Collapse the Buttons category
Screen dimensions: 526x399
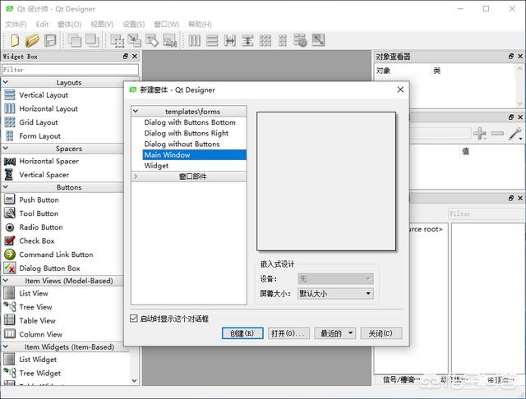(x=6, y=187)
